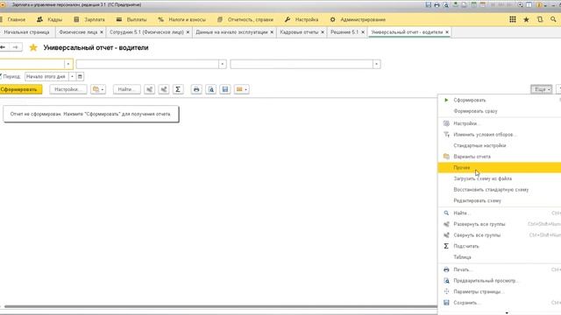Click the zoom magnifier icon in the title bar
The image size is (561, 315).
(x=520, y=5)
